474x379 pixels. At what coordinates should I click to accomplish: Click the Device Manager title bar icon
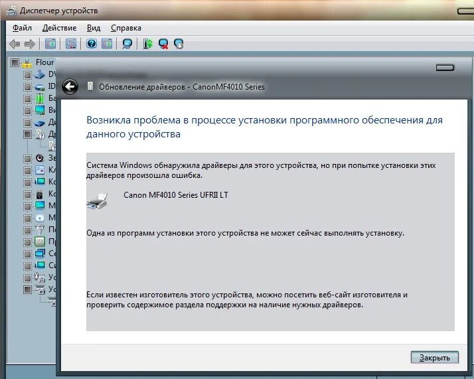coord(12,11)
